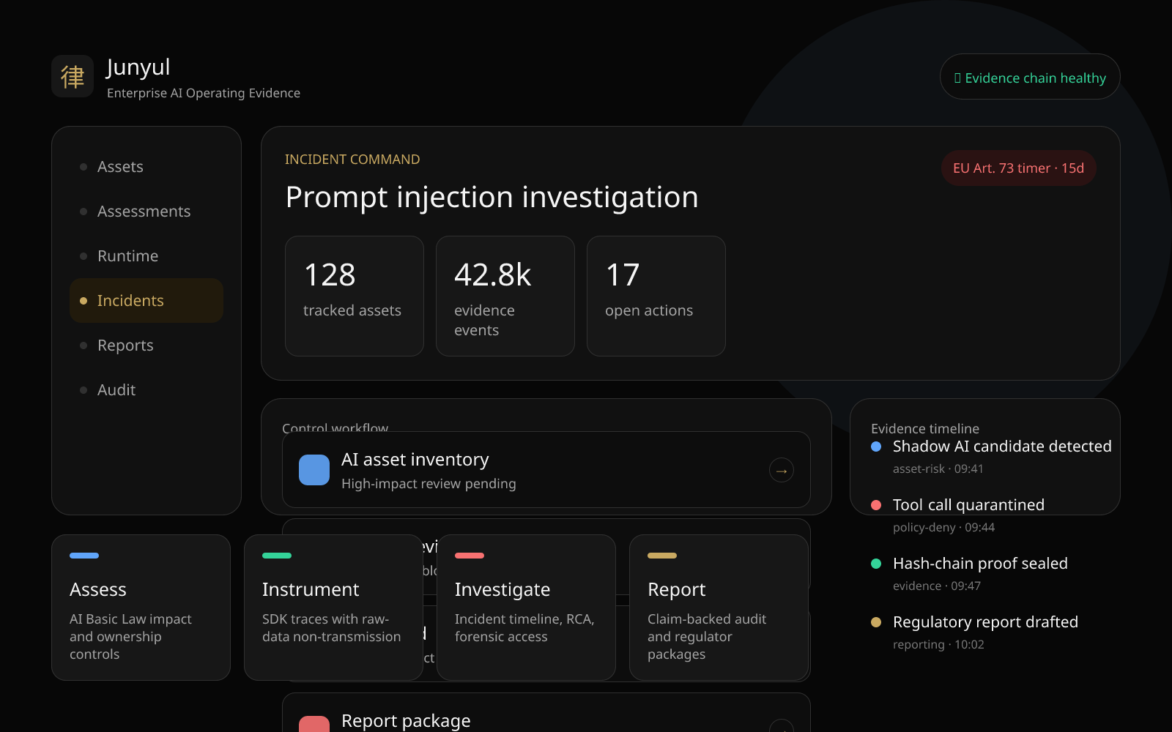This screenshot has height=732, width=1172.
Task: Click the "policy-deny · 09:44" timestamp
Action: click(943, 527)
